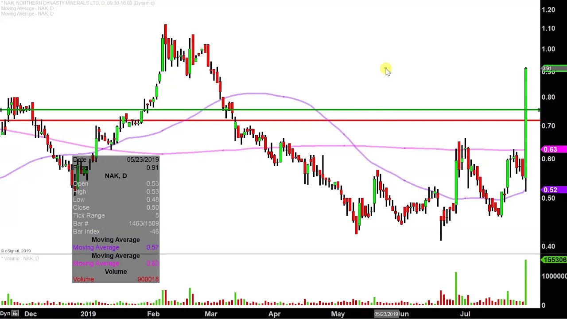Viewport: 567px width, 319px height.
Task: Click the 0.70 price scale label
Action: 548,126
